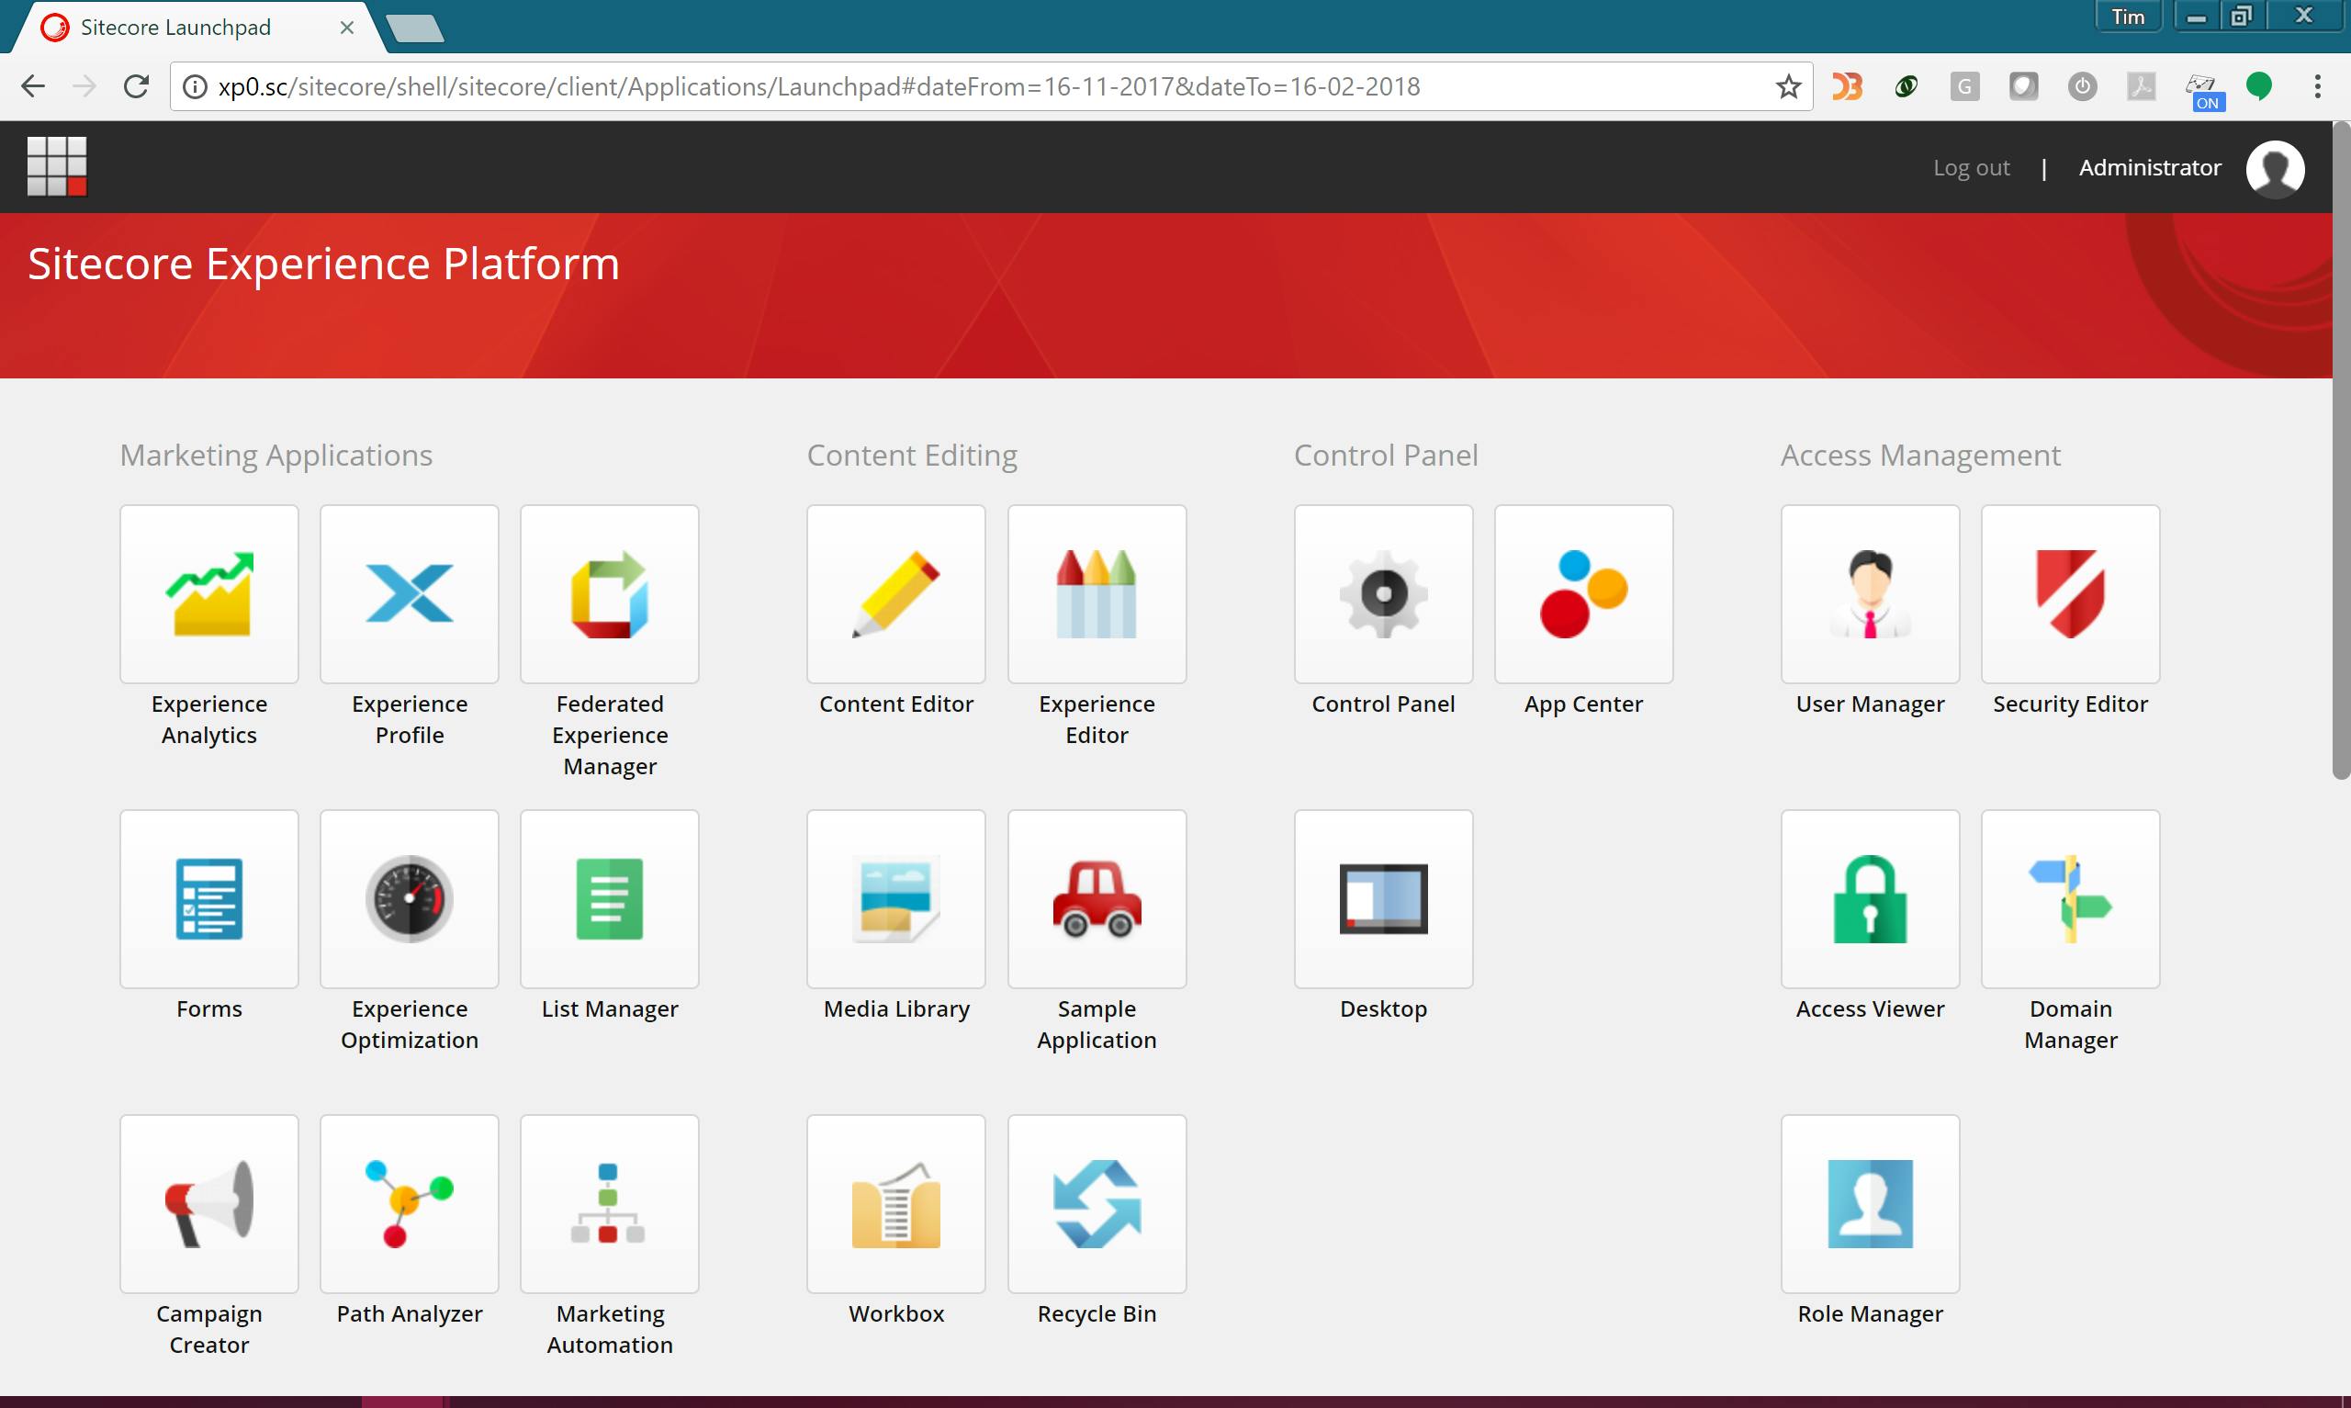2351x1408 pixels.
Task: Open the Media Library
Action: coord(896,898)
